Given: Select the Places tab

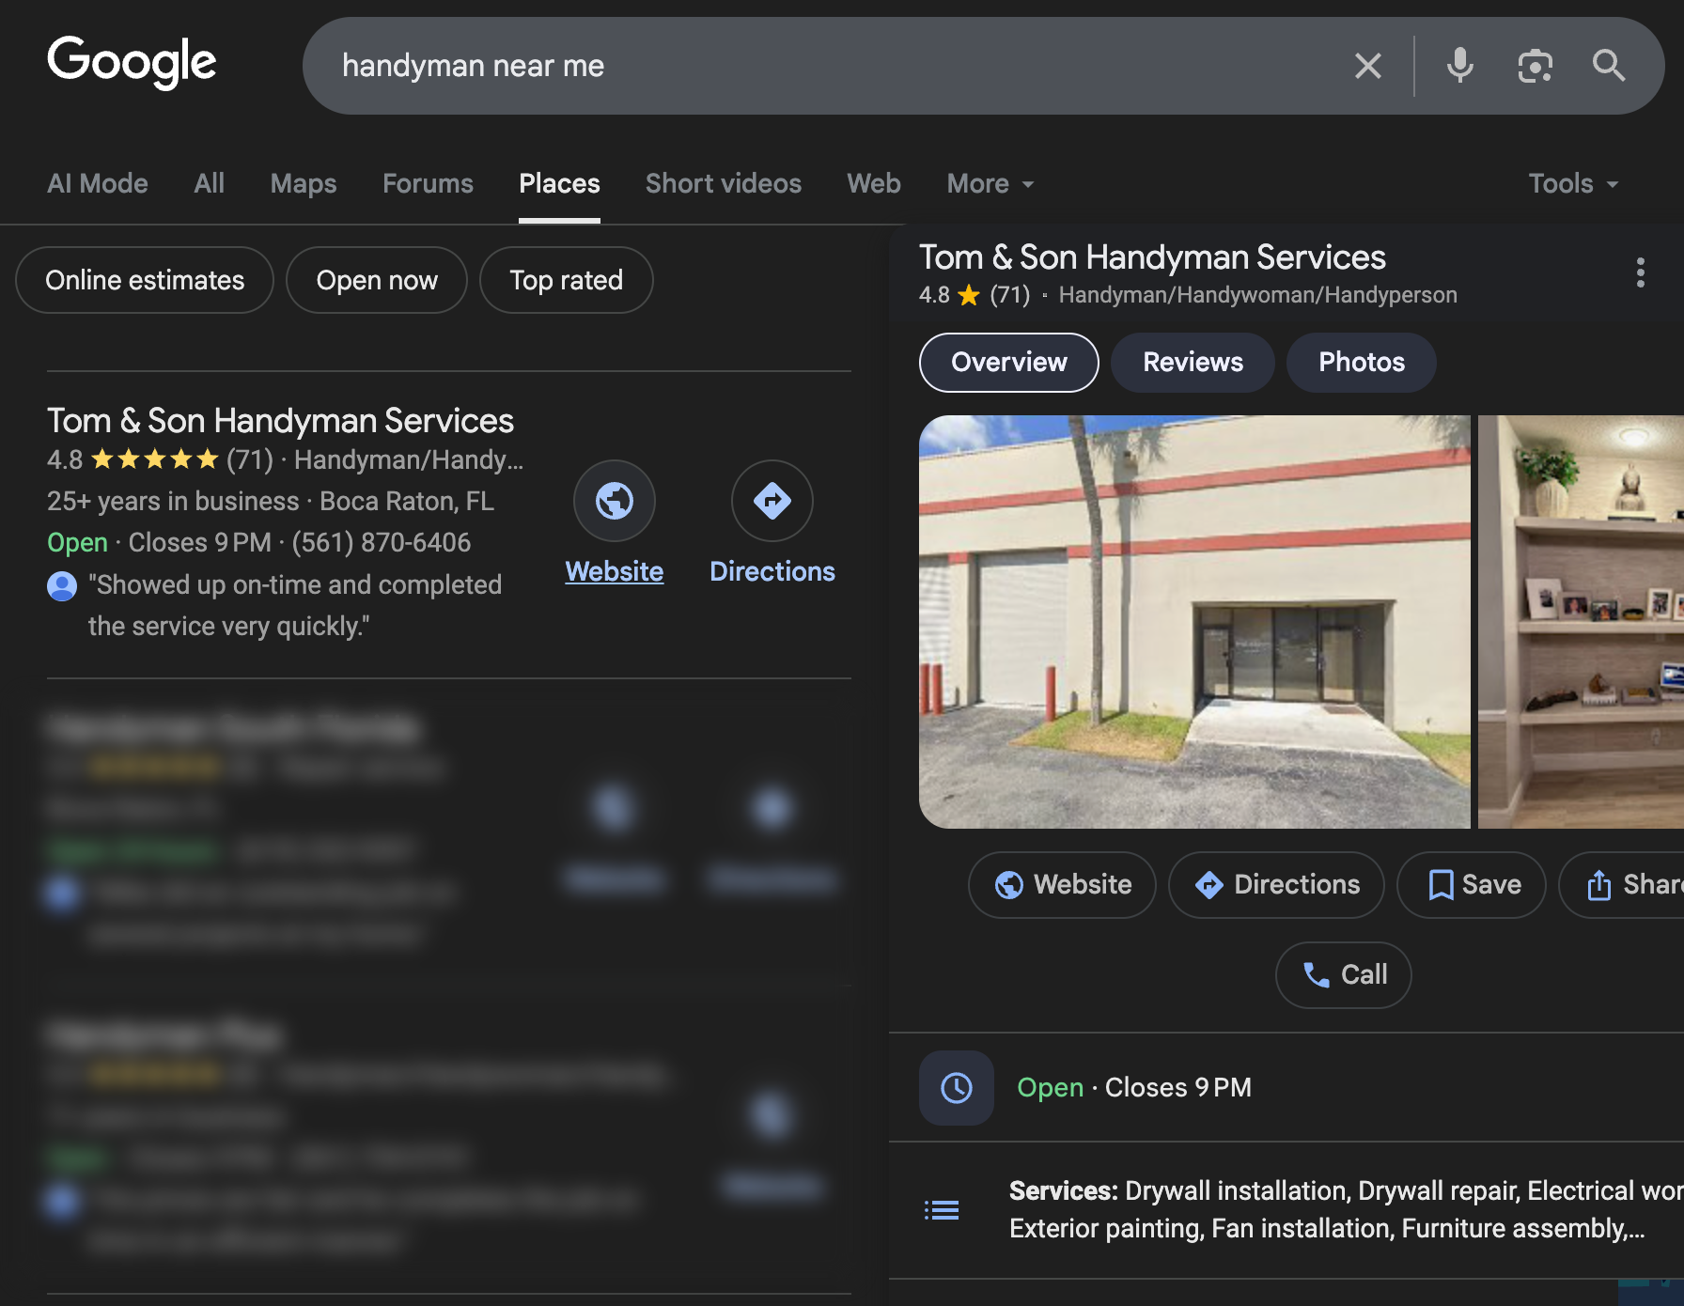Looking at the screenshot, I should (559, 183).
